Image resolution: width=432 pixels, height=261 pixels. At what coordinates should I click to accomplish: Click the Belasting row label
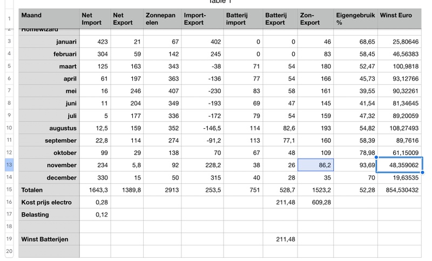pos(49,215)
